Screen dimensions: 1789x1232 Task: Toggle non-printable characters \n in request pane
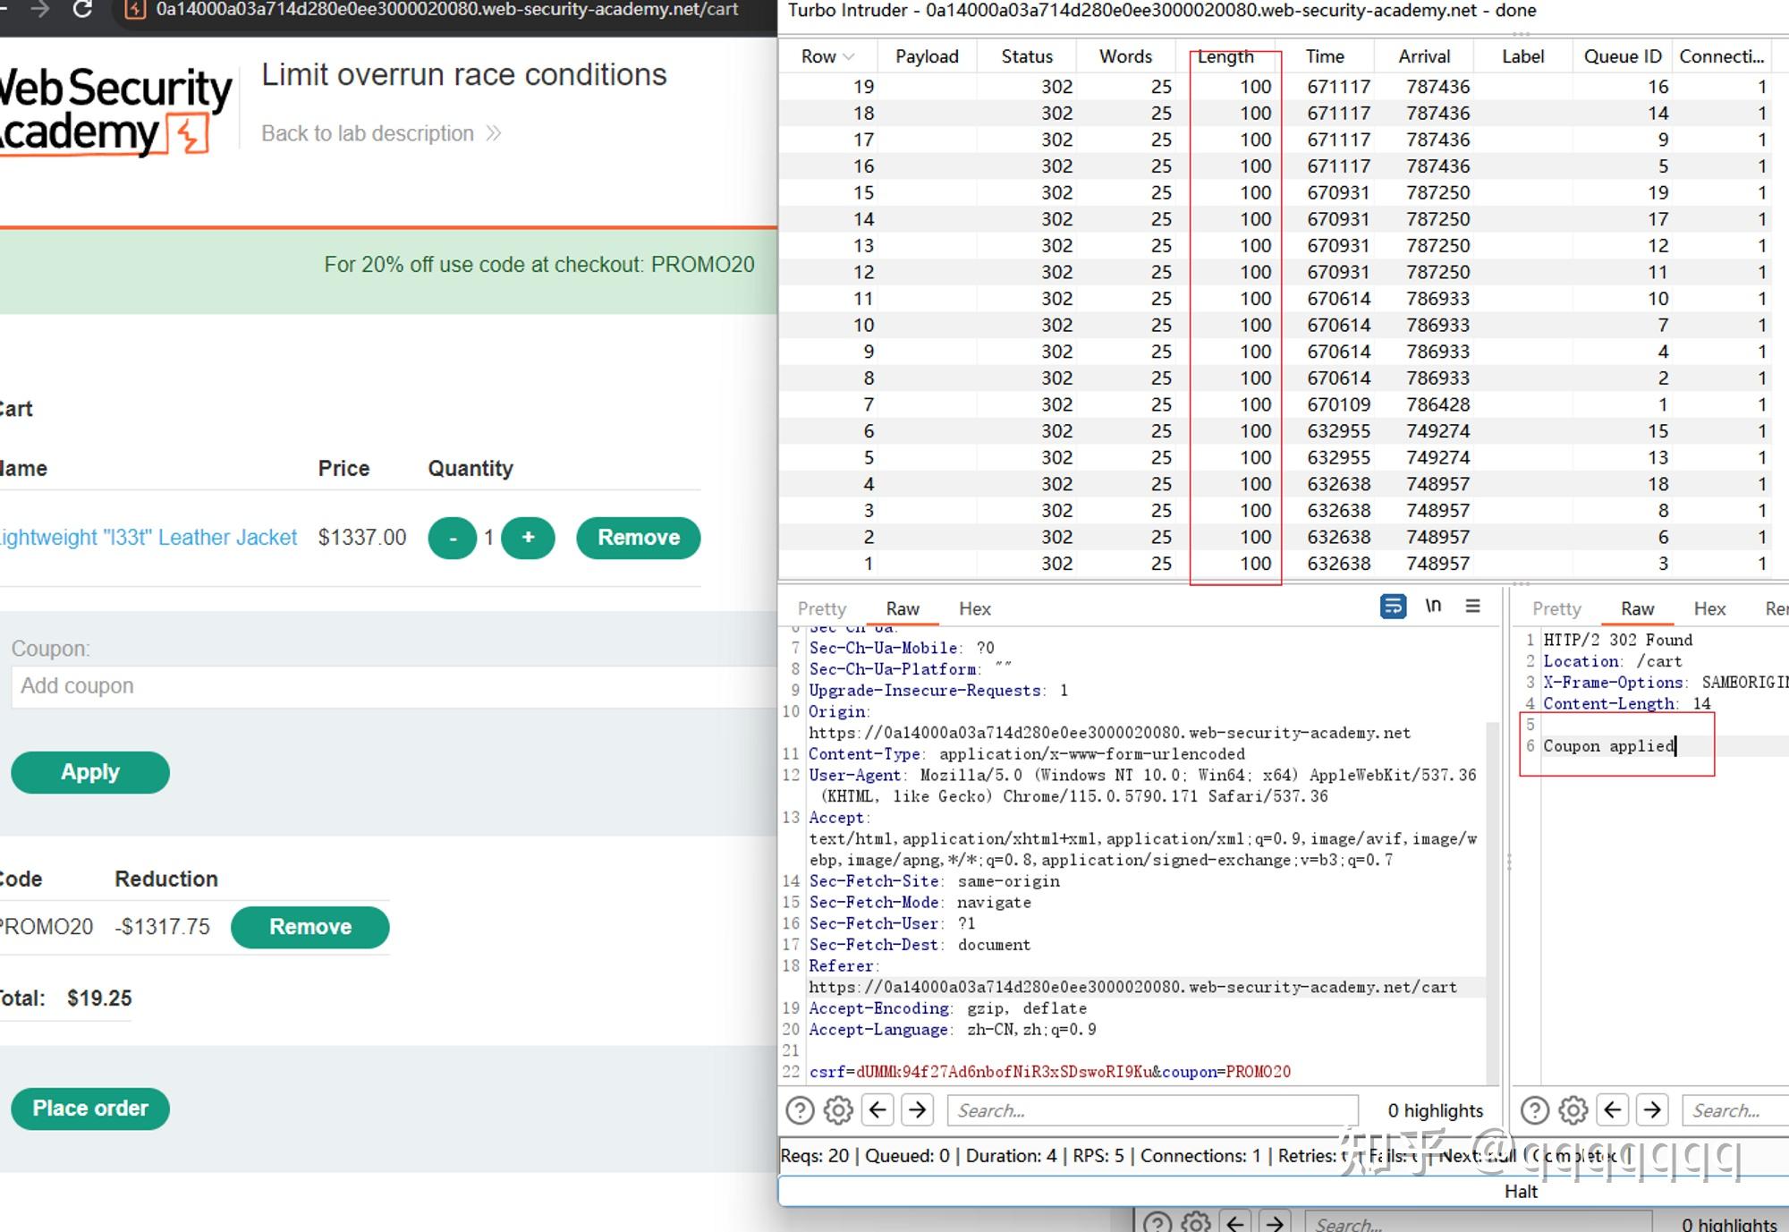(x=1433, y=607)
